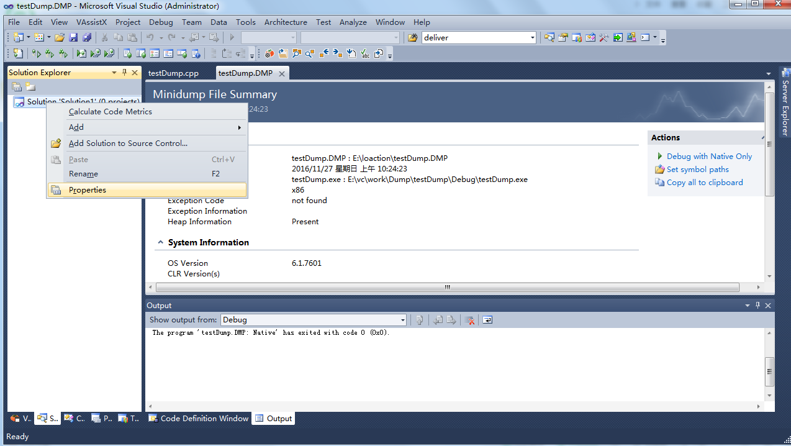Open the Toolbox wrench-hammer icon
791x446 pixels.
(x=604, y=38)
